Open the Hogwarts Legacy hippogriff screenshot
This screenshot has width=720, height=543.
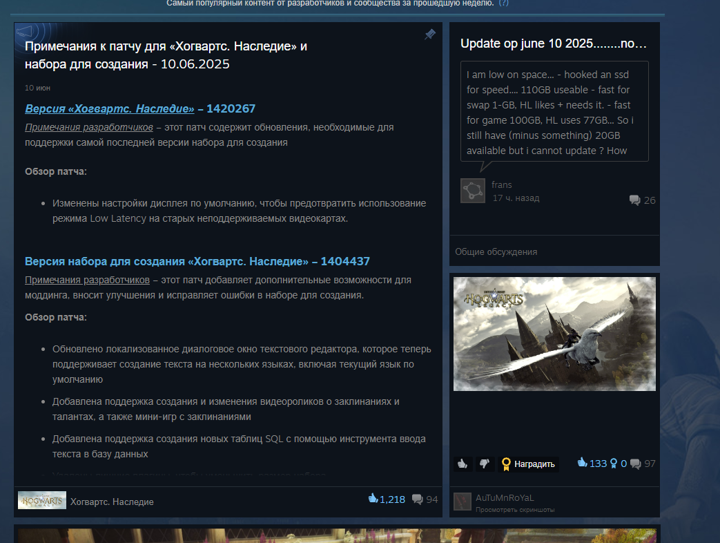point(554,334)
